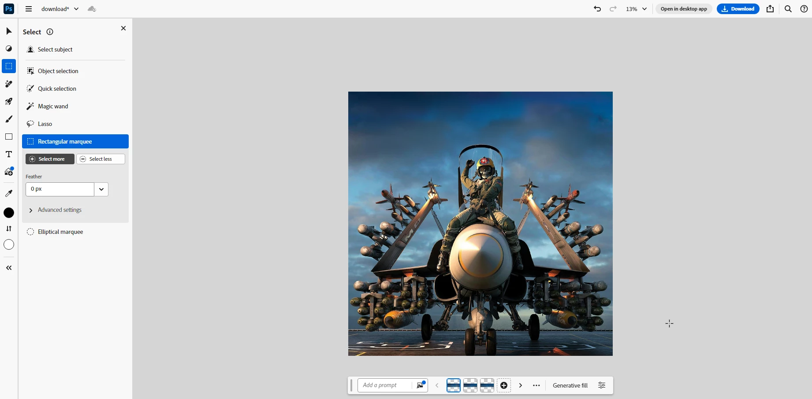Activate the Select tool in left toolbar
This screenshot has width=812, height=399.
pos(9,66)
